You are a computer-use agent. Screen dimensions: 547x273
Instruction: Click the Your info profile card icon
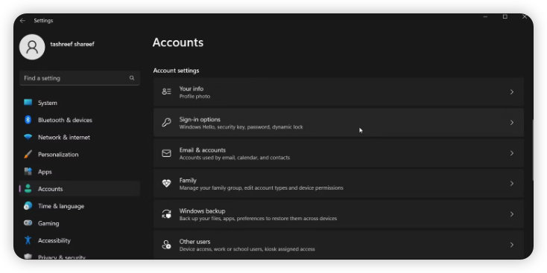166,92
